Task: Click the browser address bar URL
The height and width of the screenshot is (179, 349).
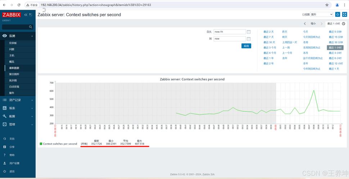Action: (96, 5)
